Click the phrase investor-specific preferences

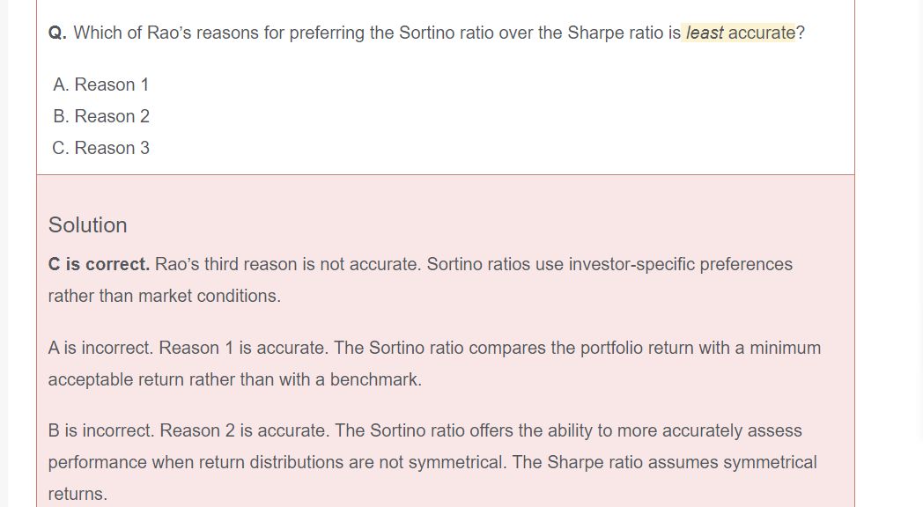[681, 265]
